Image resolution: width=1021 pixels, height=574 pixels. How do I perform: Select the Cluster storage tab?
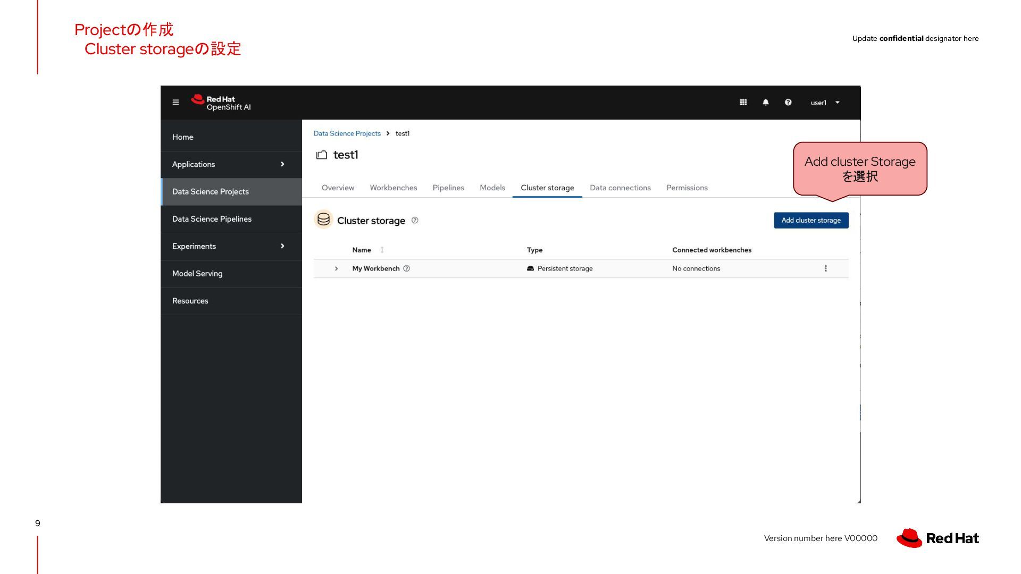point(547,188)
